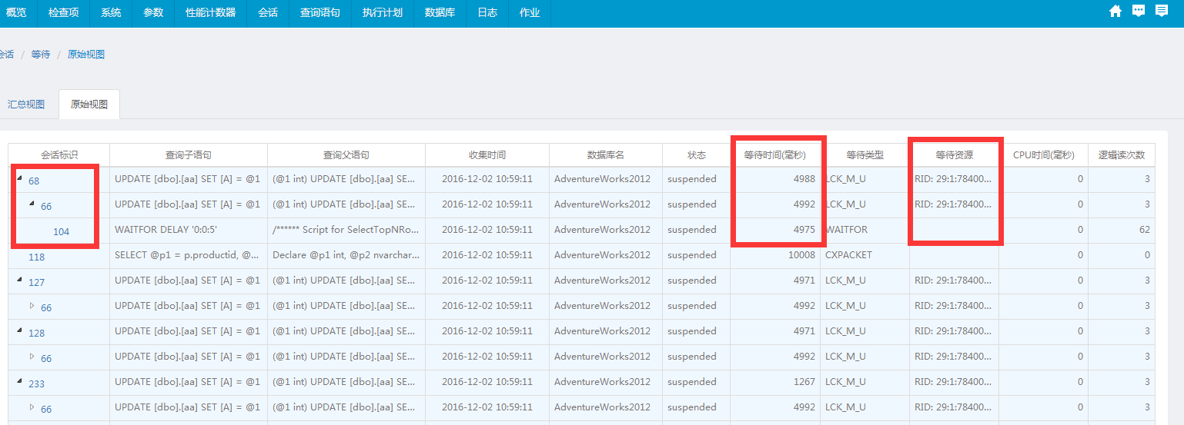1184x425 pixels.
Task: Open the 性能计数器 menu
Action: 210,13
